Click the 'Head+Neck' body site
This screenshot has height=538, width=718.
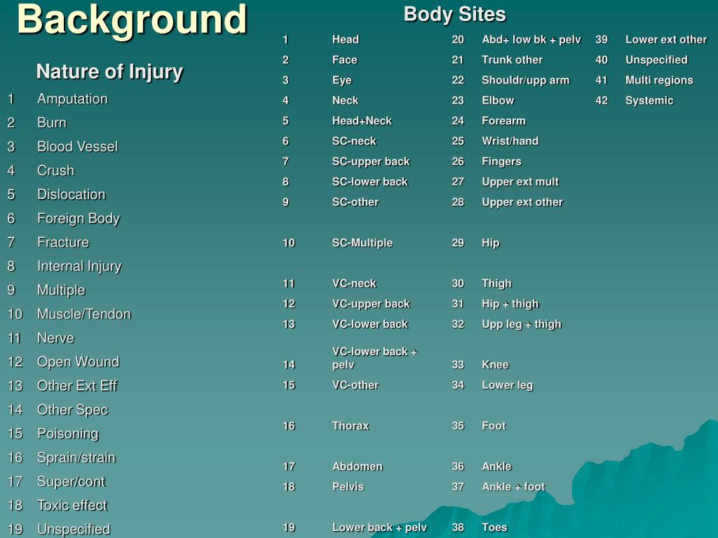pos(362,120)
